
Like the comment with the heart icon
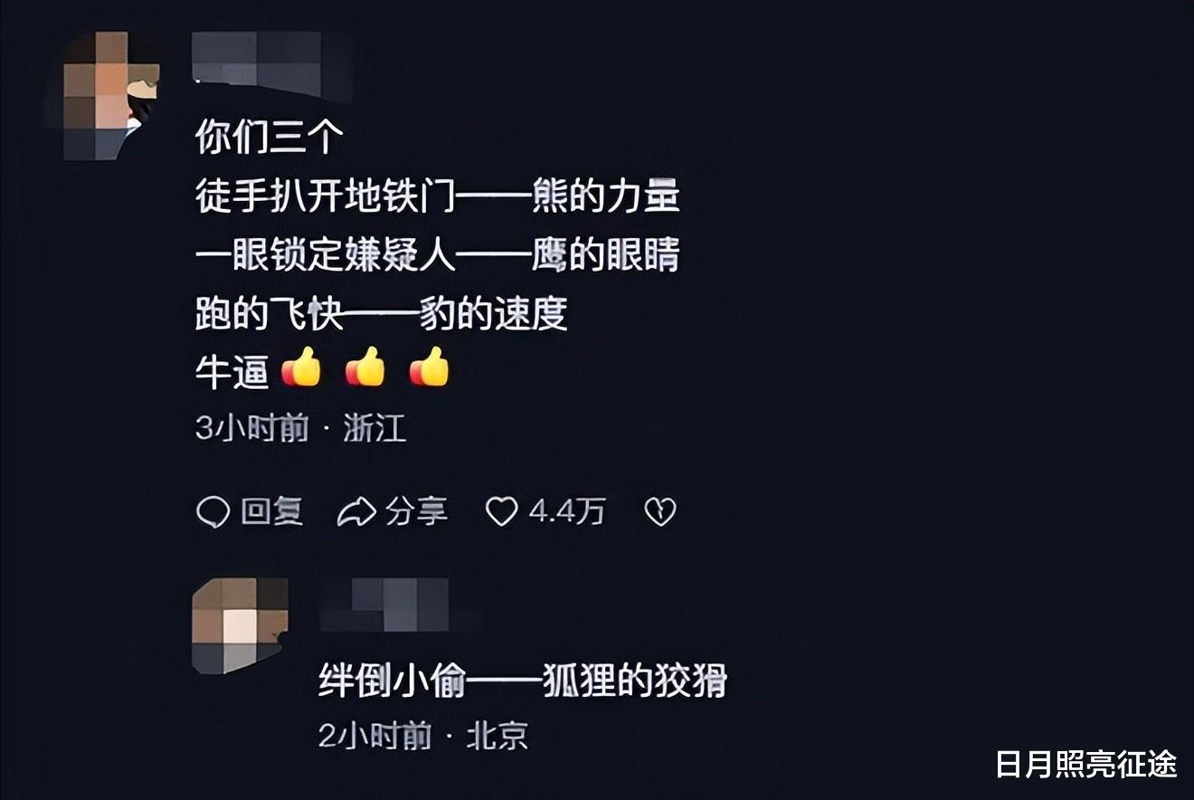501,512
